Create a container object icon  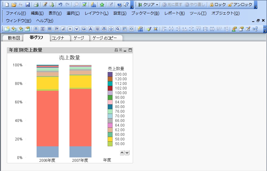(x=124, y=29)
